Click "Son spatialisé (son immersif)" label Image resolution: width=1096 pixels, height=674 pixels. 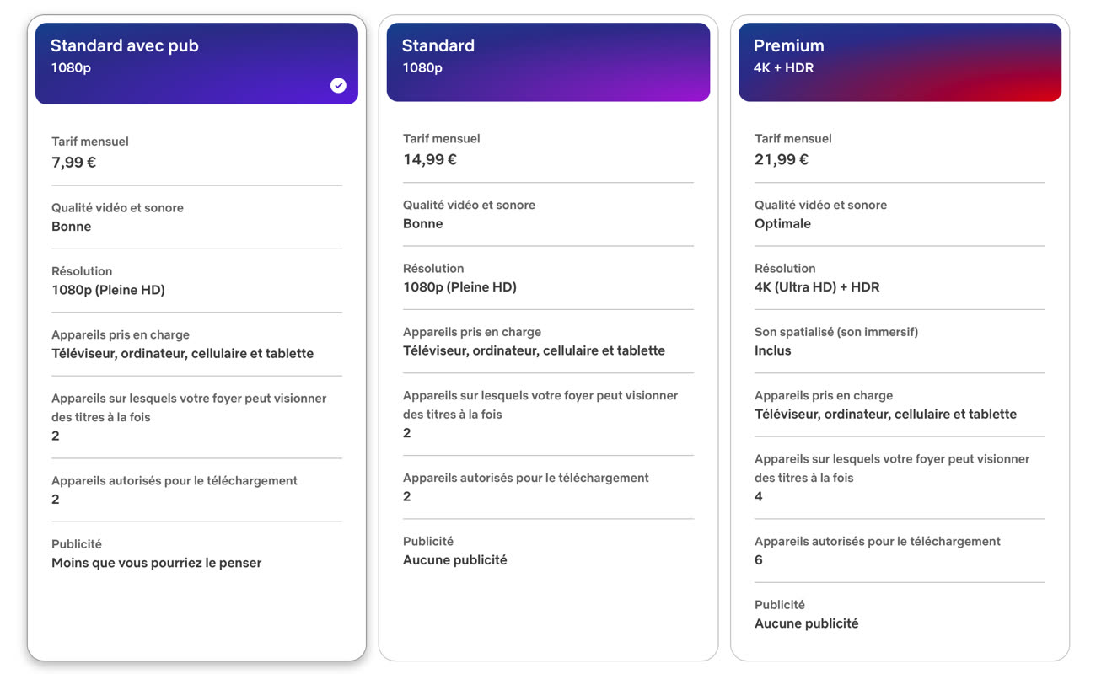pyautogui.click(x=836, y=332)
